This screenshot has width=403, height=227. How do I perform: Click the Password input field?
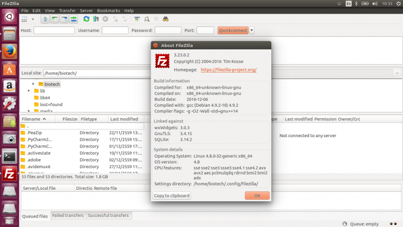click(168, 30)
